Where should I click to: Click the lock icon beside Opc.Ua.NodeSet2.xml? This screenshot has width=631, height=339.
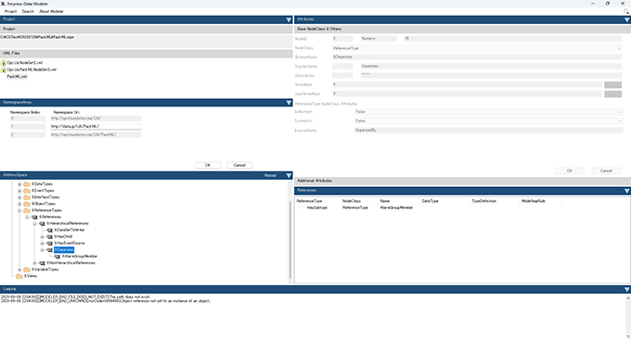3,63
